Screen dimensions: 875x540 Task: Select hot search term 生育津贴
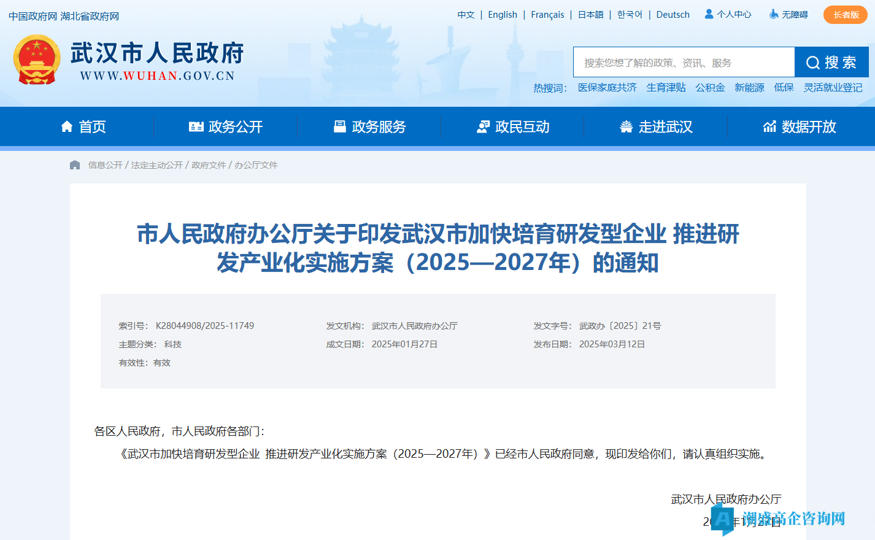pyautogui.click(x=666, y=88)
